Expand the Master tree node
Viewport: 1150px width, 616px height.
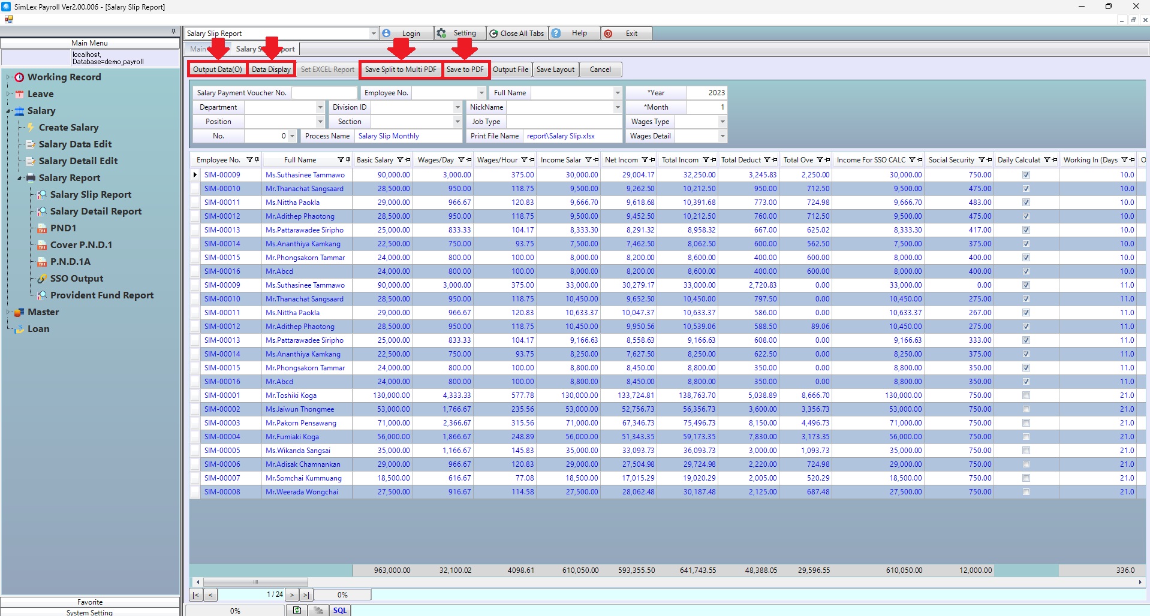pyautogui.click(x=8, y=312)
